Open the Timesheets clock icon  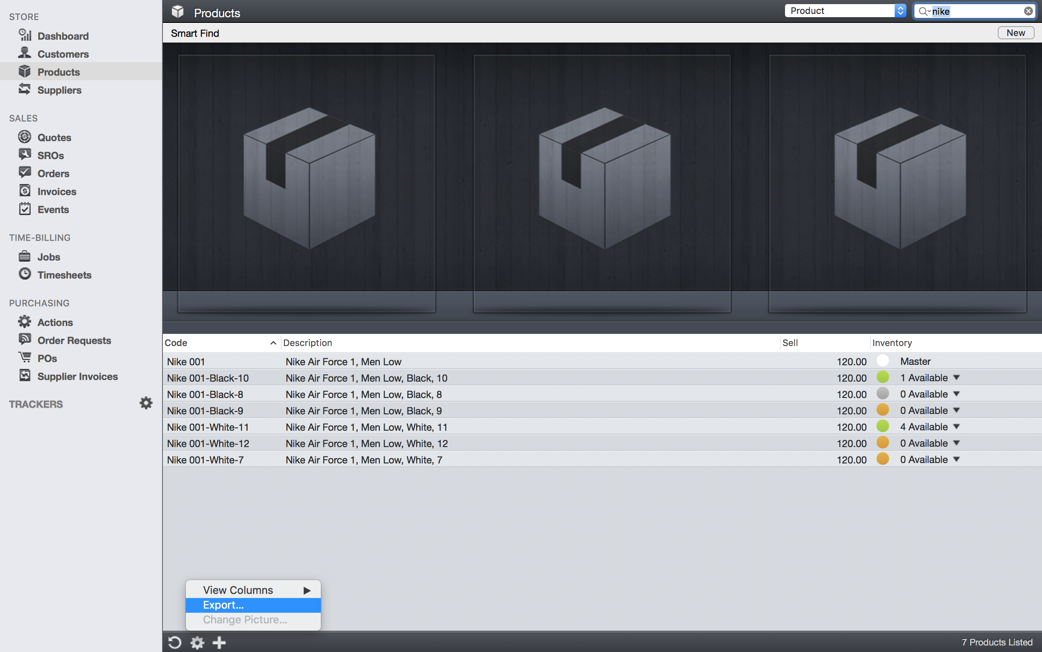point(25,274)
